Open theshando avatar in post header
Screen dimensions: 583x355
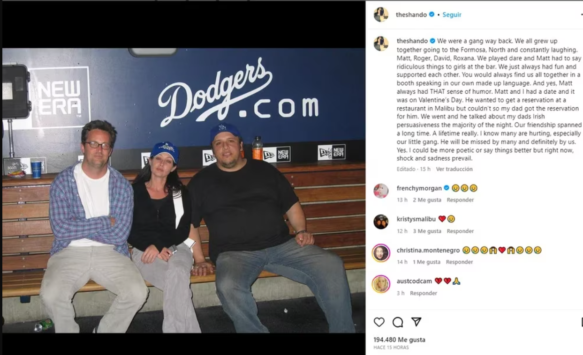[381, 15]
